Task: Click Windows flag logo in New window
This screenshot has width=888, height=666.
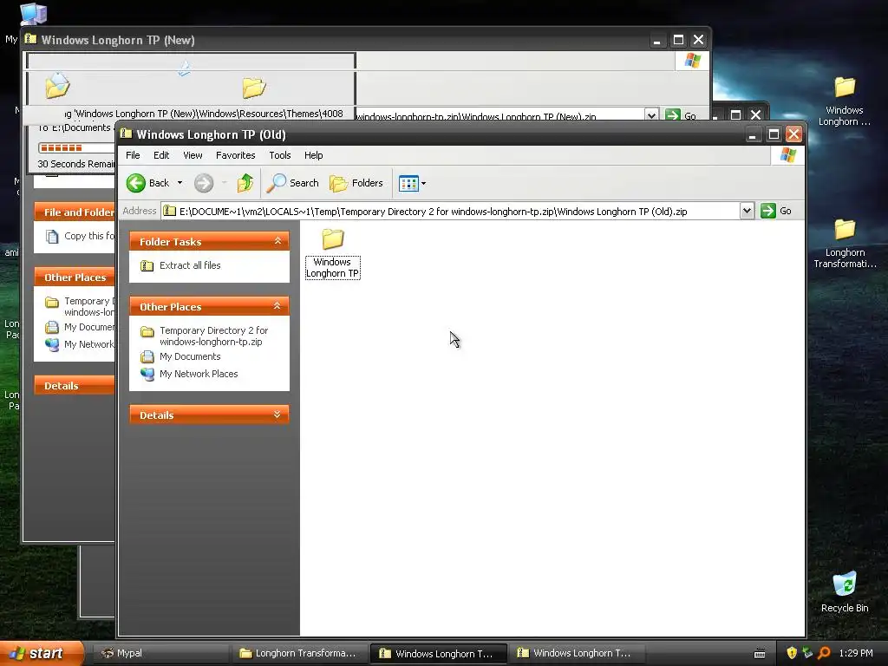Action: (692, 61)
